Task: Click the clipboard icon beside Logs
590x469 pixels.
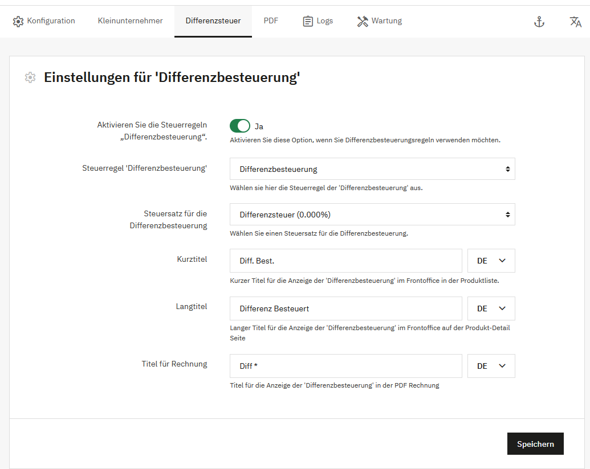Action: point(308,22)
